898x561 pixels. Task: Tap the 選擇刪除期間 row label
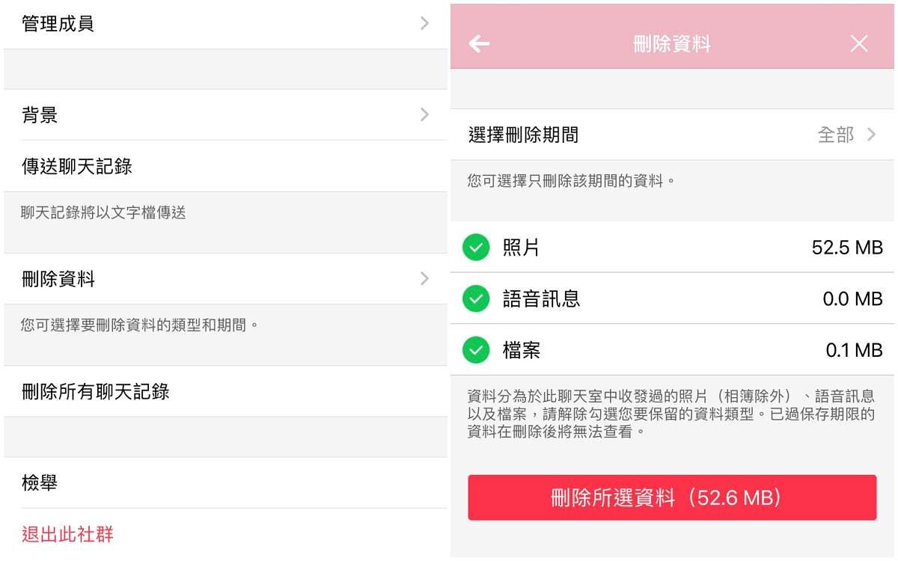tap(523, 135)
